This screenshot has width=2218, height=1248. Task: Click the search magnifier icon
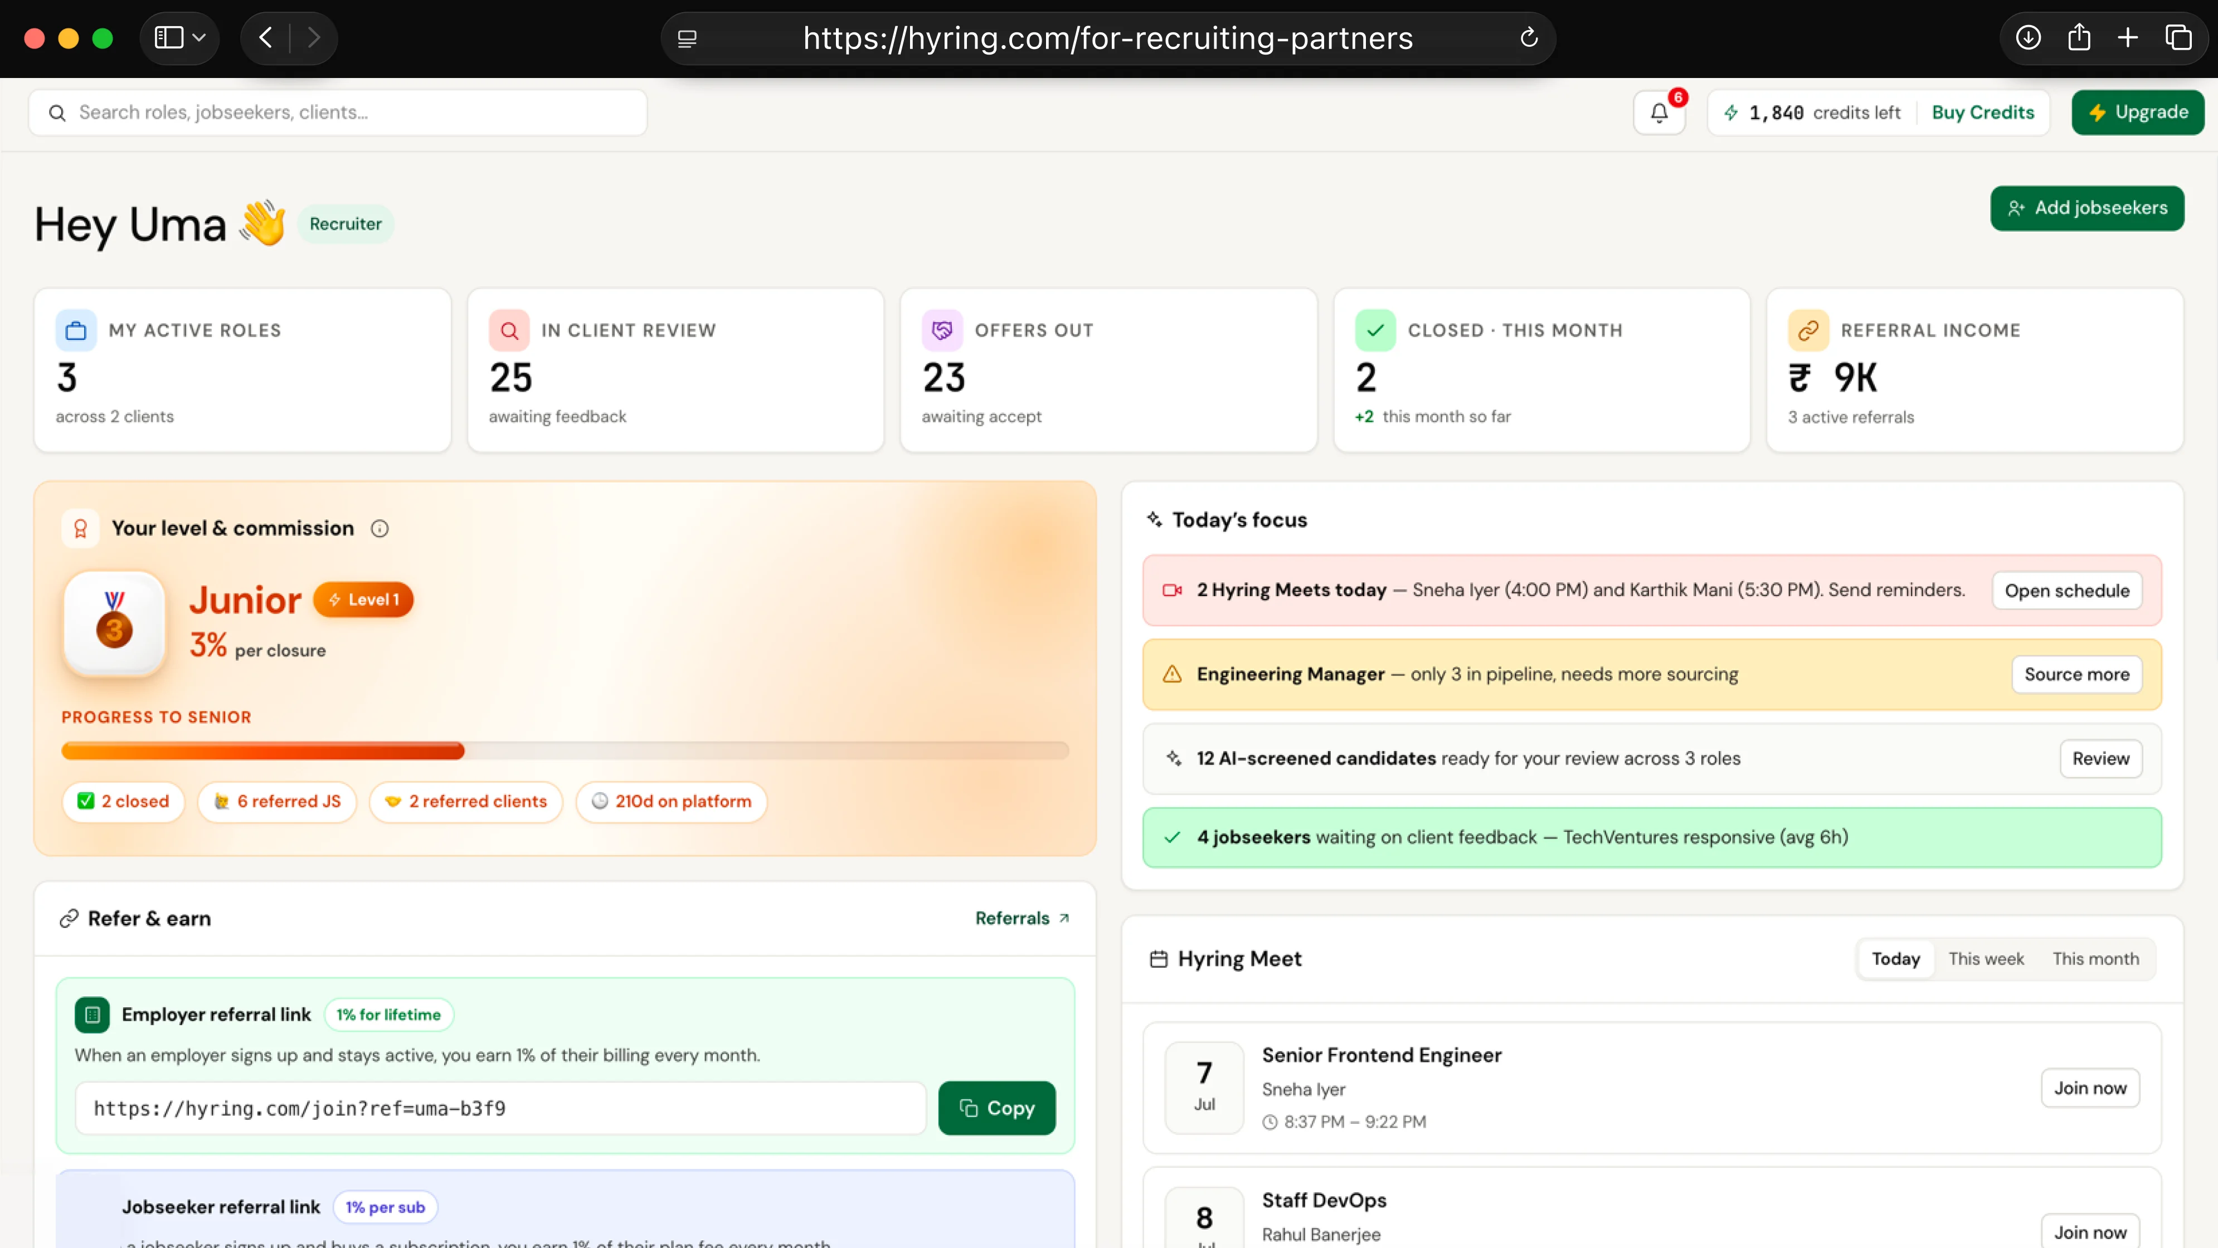tap(57, 113)
